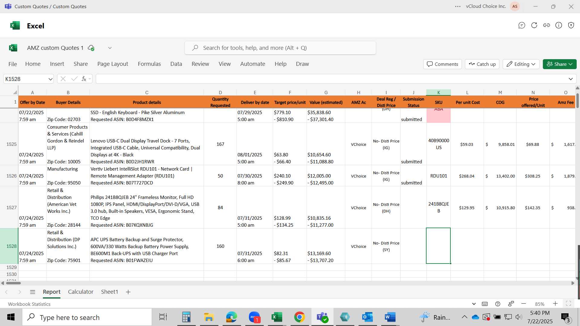
Task: Click the cloud saved status icon
Action: coord(91,48)
